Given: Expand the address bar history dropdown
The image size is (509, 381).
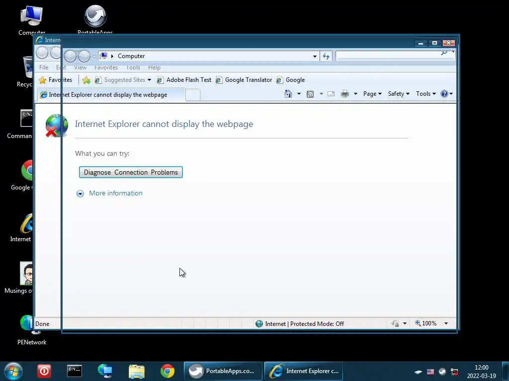Looking at the screenshot, I should [315, 57].
